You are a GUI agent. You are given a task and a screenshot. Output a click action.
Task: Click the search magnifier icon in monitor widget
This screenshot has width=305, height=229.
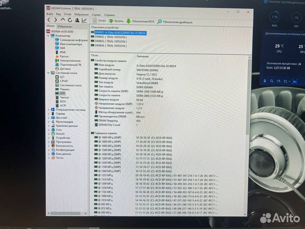[272, 81]
